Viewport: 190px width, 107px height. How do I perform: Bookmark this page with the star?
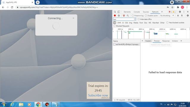(172, 7)
